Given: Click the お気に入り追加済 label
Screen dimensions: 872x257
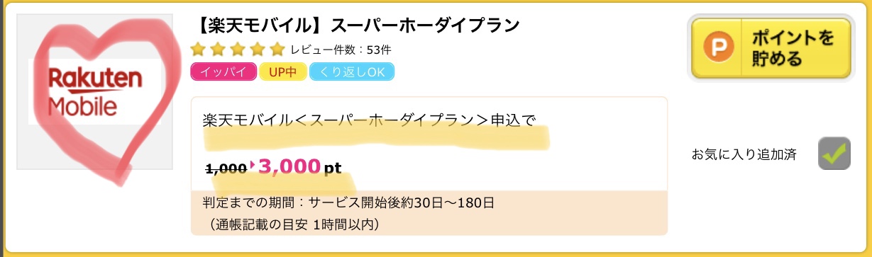Looking at the screenshot, I should 744,154.
